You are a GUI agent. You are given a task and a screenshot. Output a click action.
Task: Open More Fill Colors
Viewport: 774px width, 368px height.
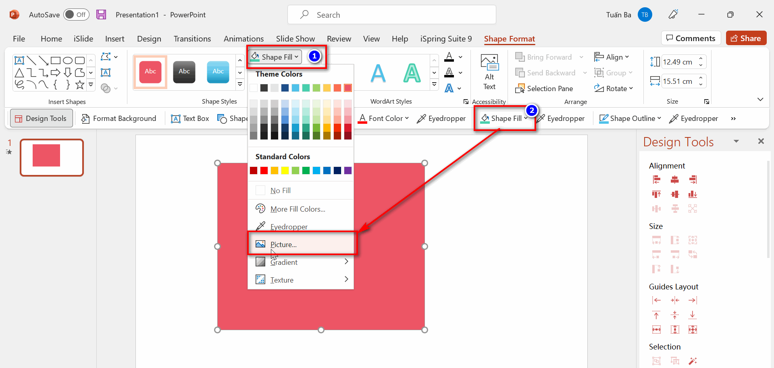tap(301, 209)
